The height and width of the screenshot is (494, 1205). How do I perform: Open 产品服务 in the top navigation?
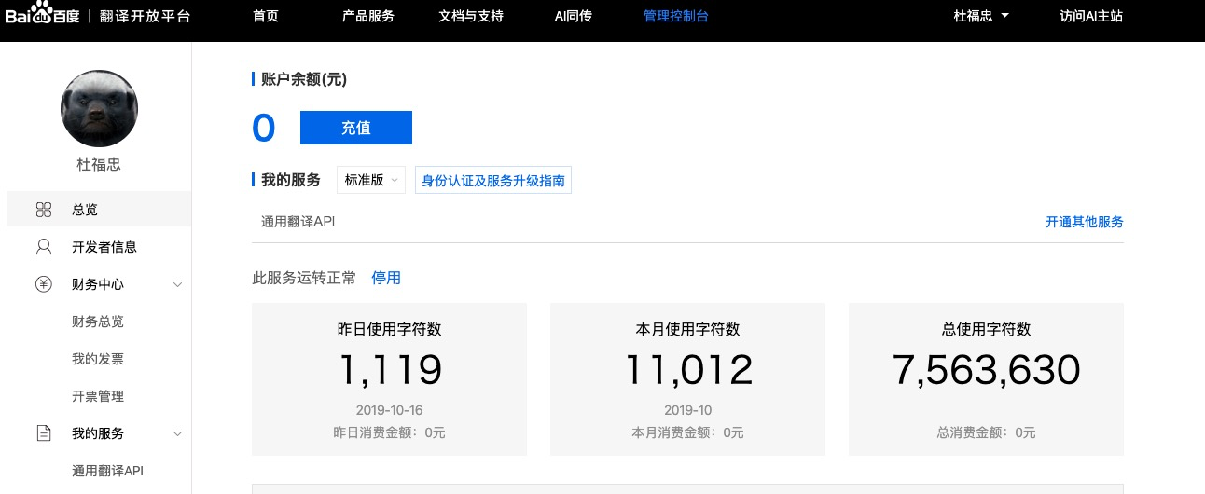pyautogui.click(x=367, y=16)
